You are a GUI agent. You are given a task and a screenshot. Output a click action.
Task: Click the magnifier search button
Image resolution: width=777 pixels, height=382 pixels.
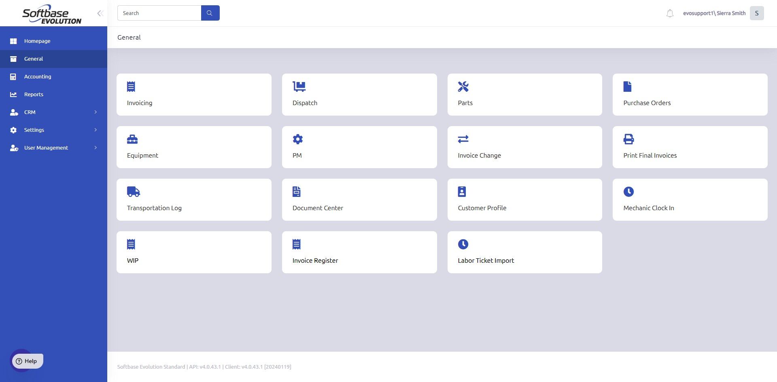pyautogui.click(x=210, y=13)
